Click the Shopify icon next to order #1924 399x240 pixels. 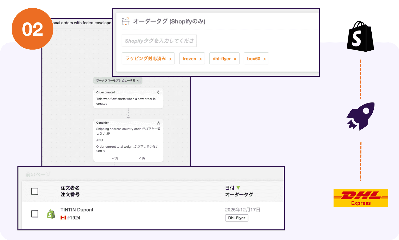coord(51,214)
